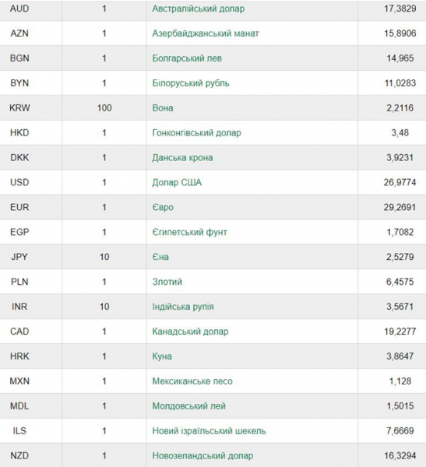Image resolution: width=426 pixels, height=467 pixels.
Task: Open the Гонконгівський долар link
Action: tap(197, 133)
